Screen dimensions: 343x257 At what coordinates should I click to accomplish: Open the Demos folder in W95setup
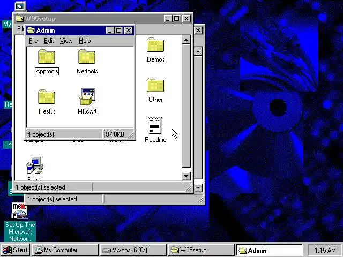coord(155,45)
